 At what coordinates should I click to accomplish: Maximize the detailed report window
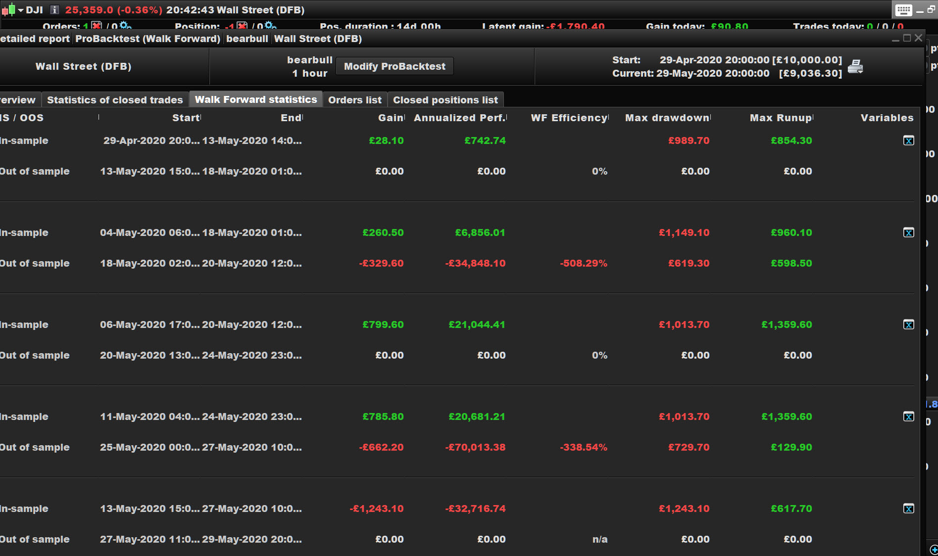(907, 38)
